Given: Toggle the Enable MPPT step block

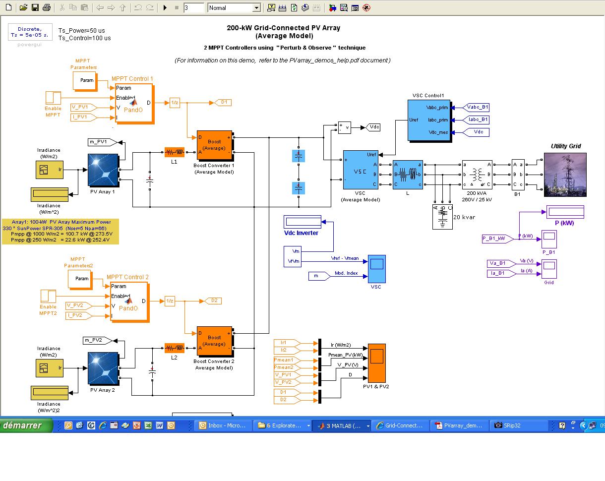Looking at the screenshot, I should 53,98.
